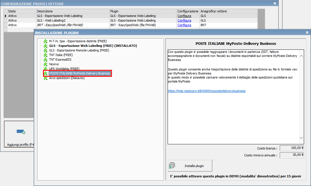This screenshot has width=311, height=186.
Task: Click puzzle icon beside GLS Remote Labeling
Action: 46,50
